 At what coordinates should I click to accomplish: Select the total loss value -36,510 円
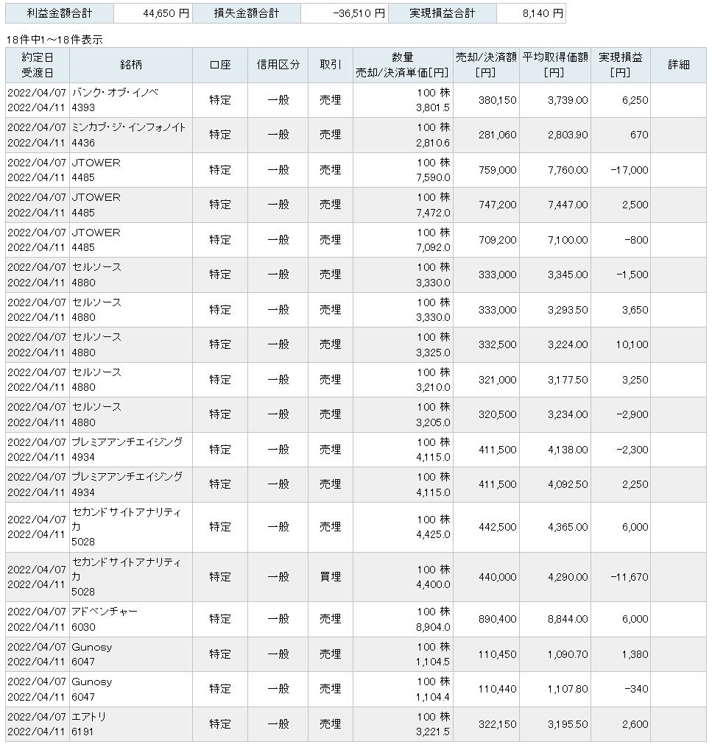pyautogui.click(x=359, y=13)
